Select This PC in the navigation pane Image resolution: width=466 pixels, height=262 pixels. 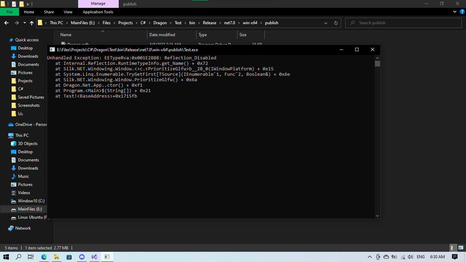pyautogui.click(x=22, y=135)
